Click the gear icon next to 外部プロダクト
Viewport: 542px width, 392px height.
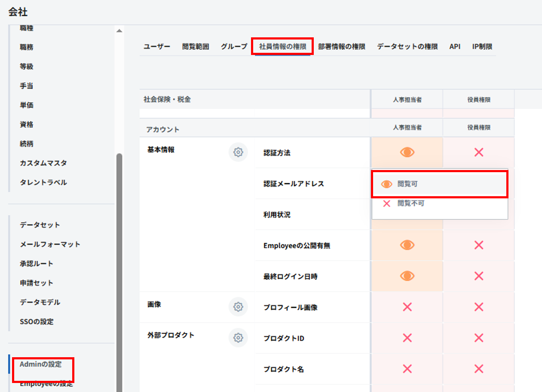(238, 338)
